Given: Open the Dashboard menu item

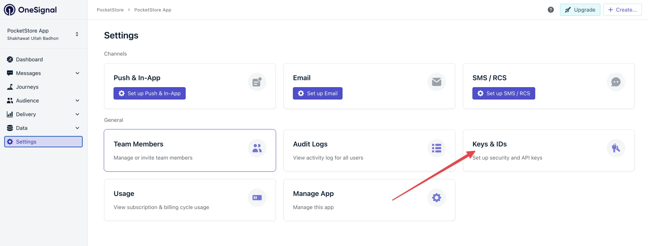Looking at the screenshot, I should (x=43, y=59).
